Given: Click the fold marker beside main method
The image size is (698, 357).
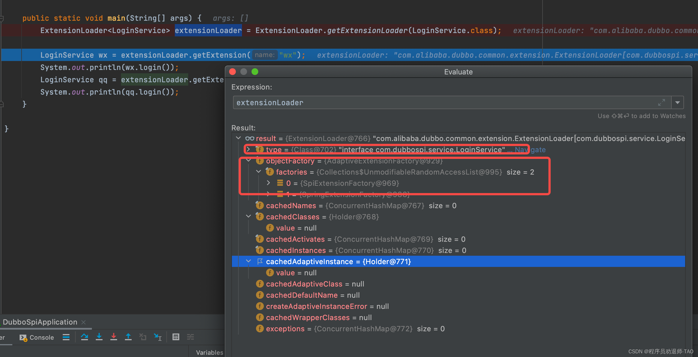Looking at the screenshot, I should [2, 19].
